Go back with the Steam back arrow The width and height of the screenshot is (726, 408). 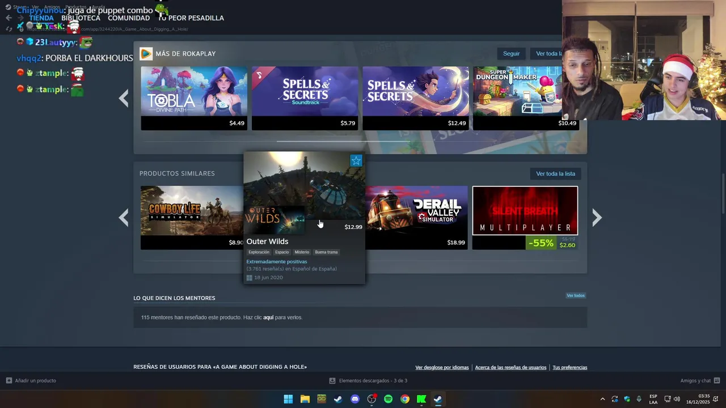point(9,18)
